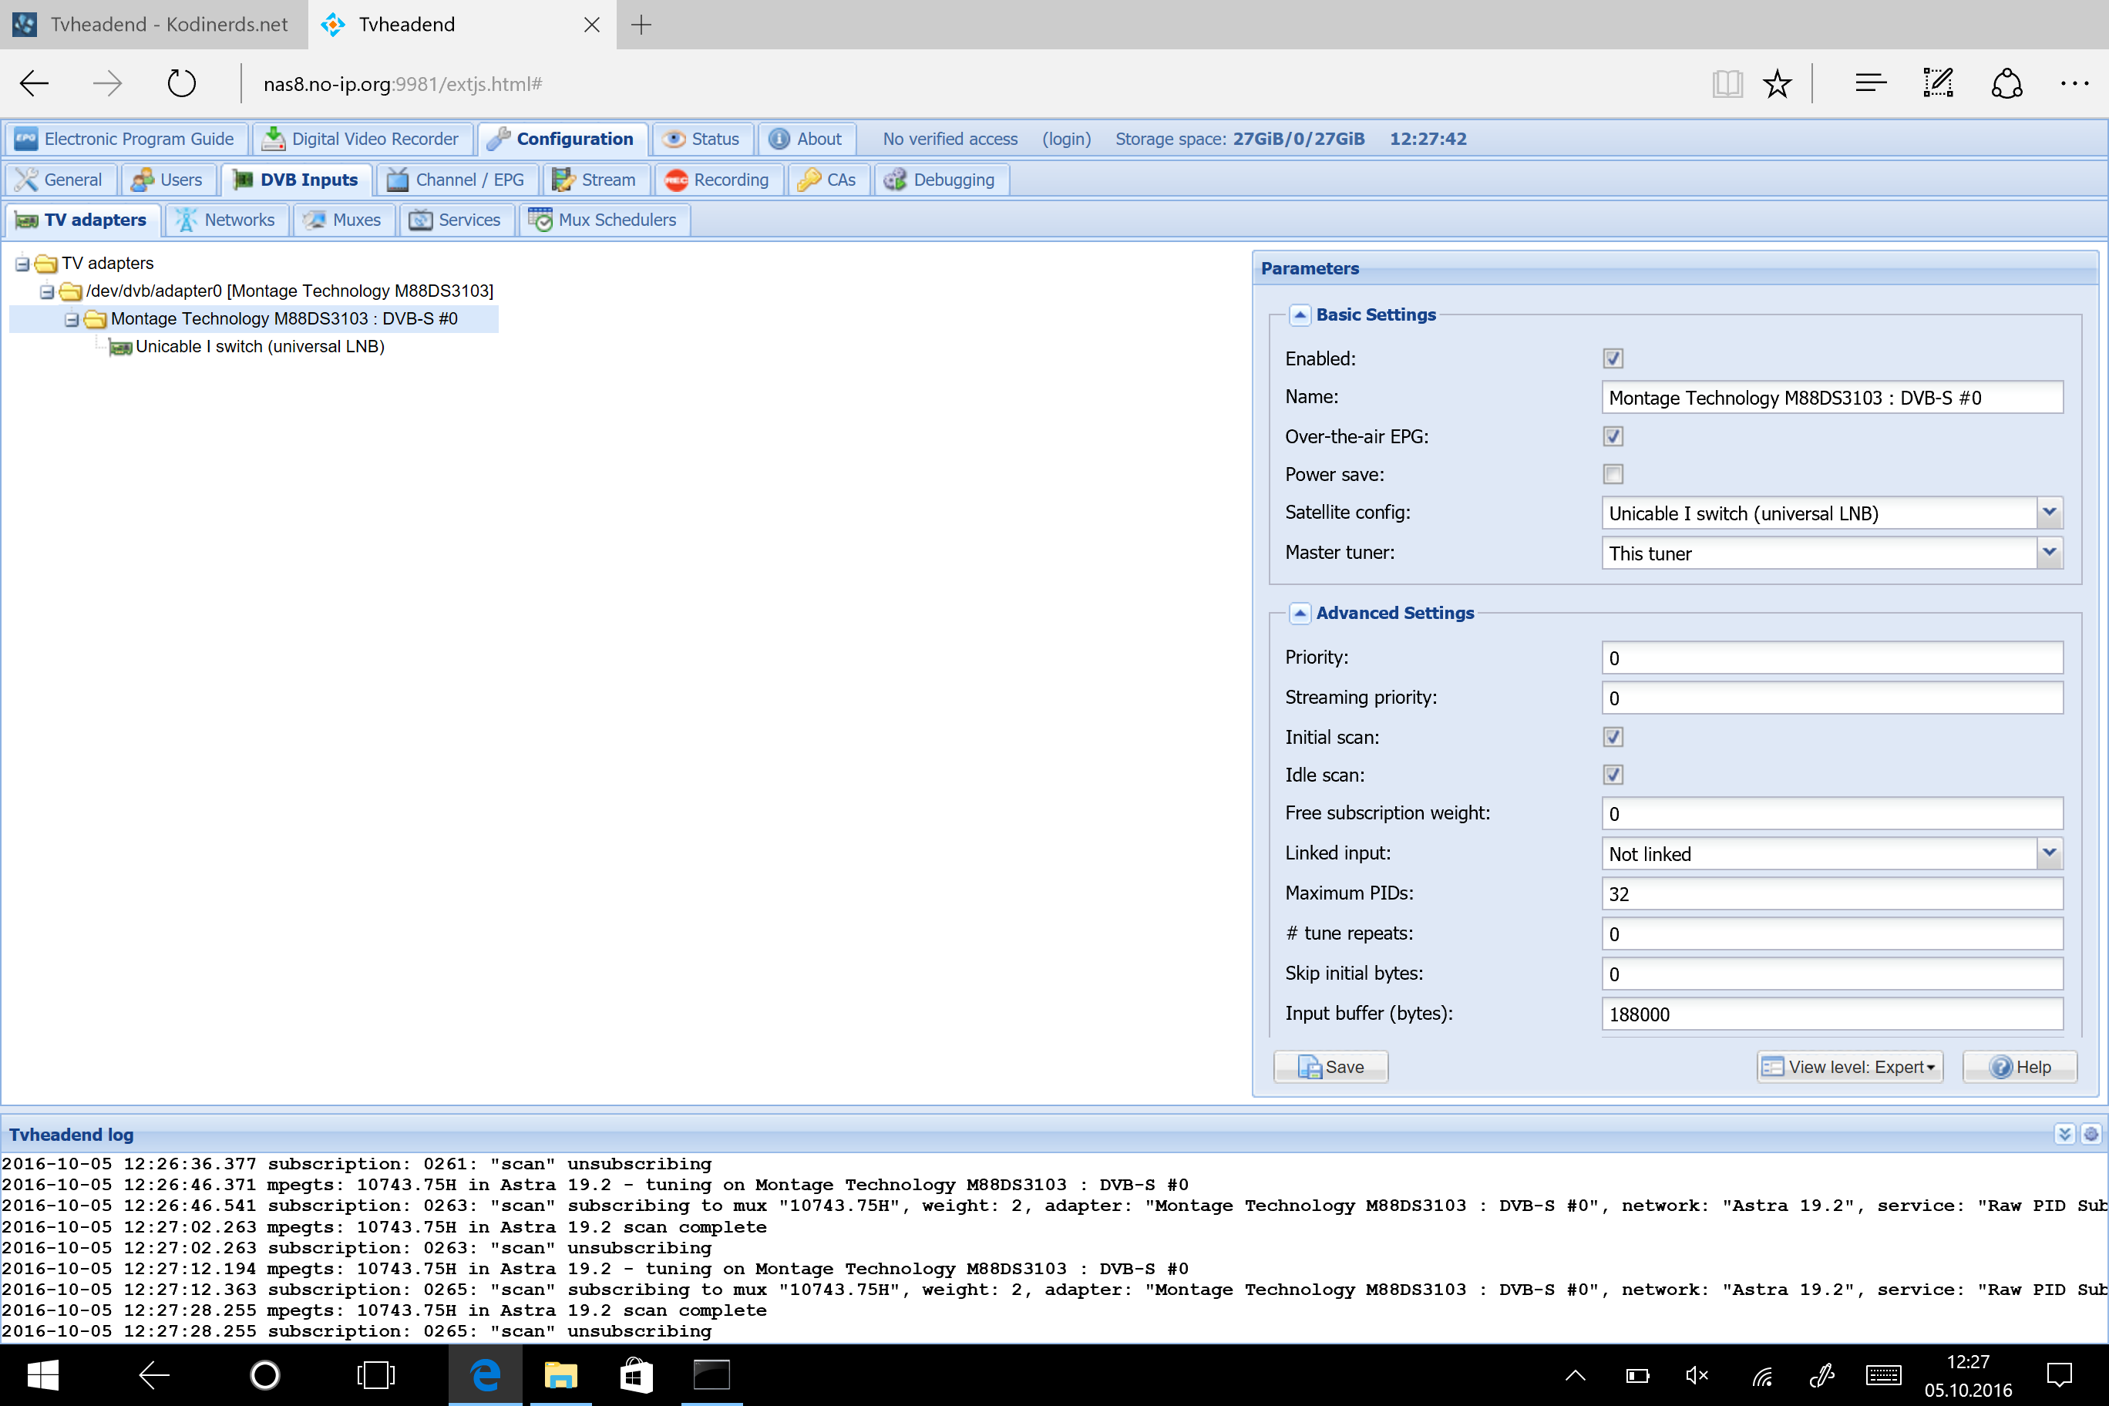Open a new browser tab
The width and height of the screenshot is (2109, 1406).
point(641,24)
